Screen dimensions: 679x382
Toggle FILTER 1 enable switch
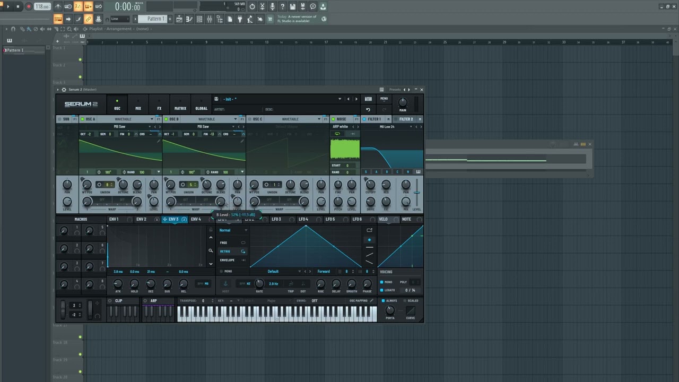(x=364, y=119)
